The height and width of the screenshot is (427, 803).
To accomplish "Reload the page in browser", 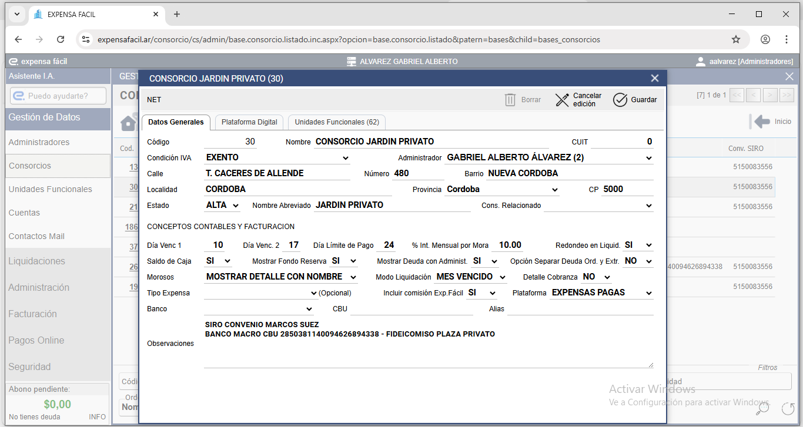I will pyautogui.click(x=61, y=39).
